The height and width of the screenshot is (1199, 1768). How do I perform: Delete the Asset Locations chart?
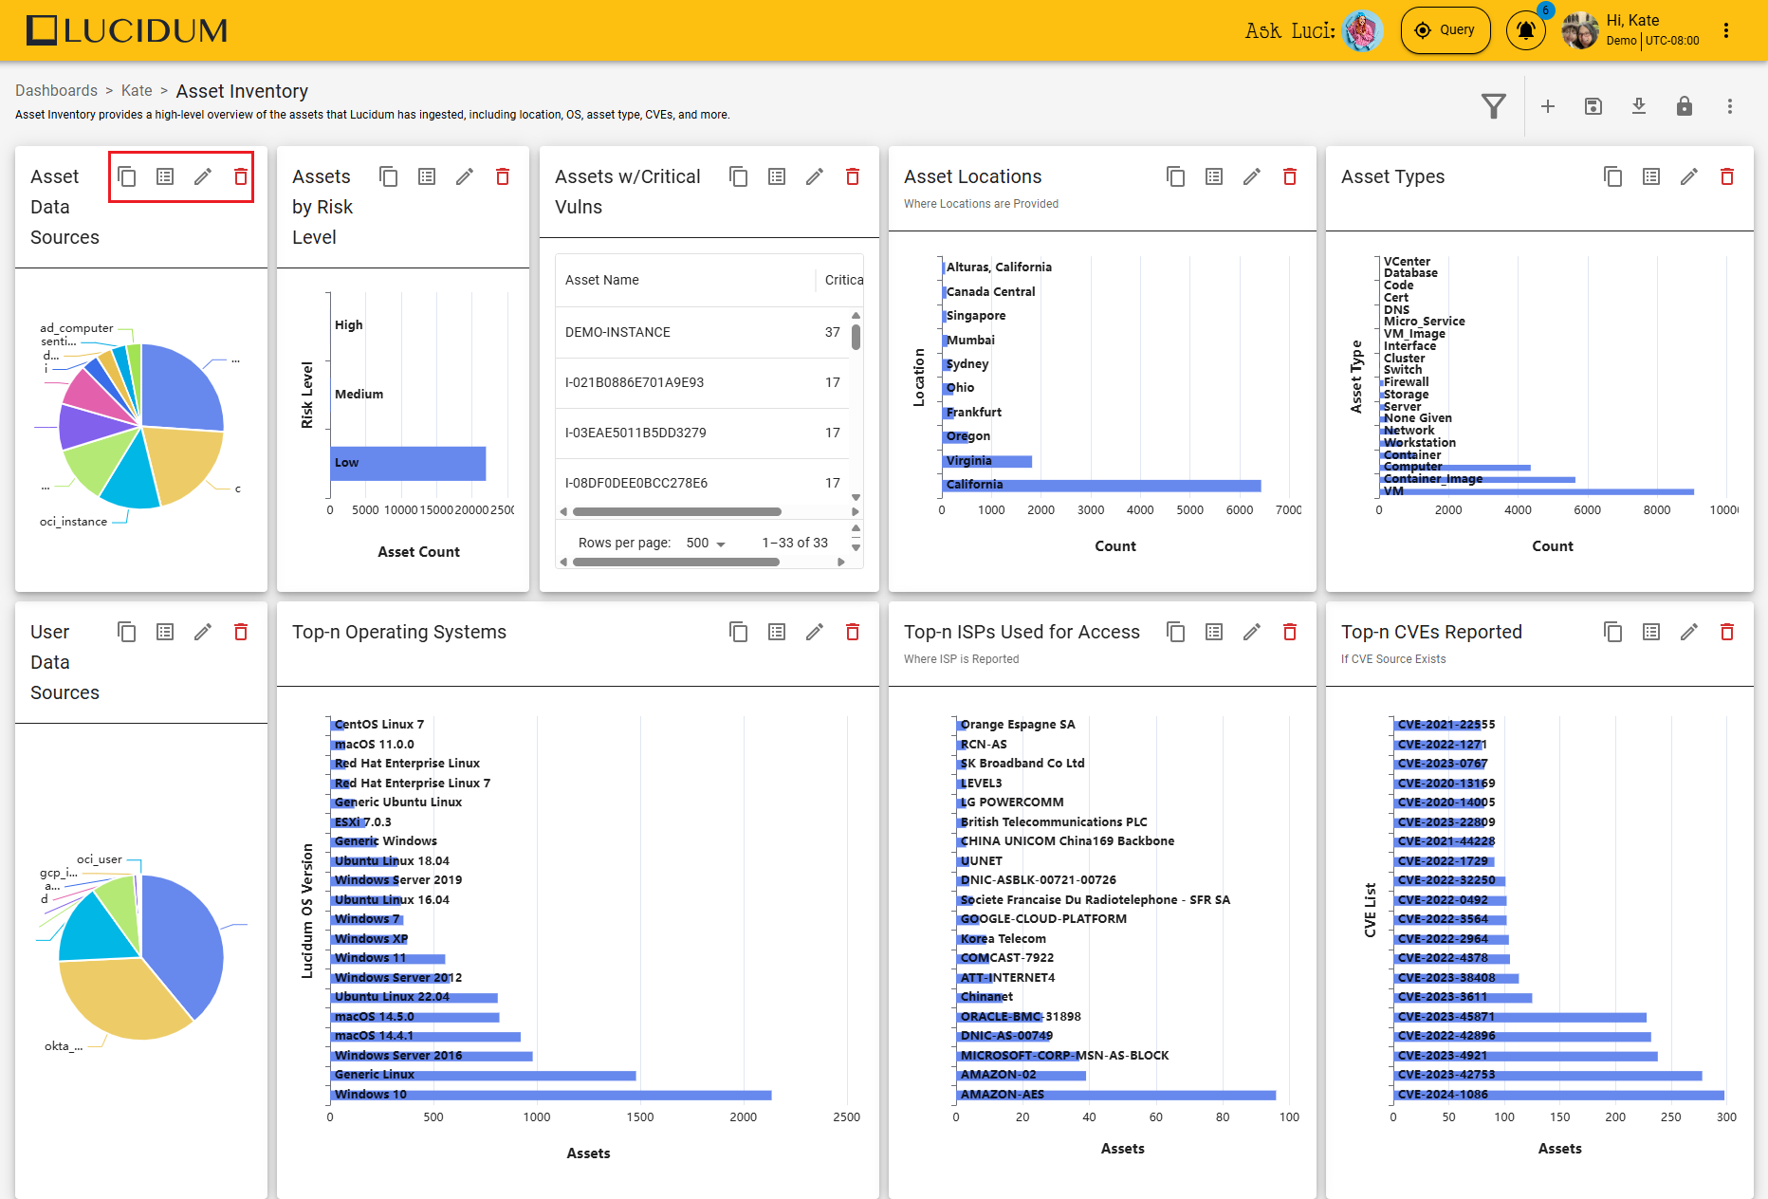[x=1290, y=176]
